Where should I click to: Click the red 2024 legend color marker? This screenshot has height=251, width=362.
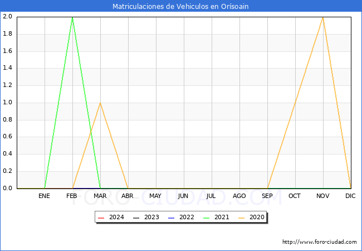101,218
